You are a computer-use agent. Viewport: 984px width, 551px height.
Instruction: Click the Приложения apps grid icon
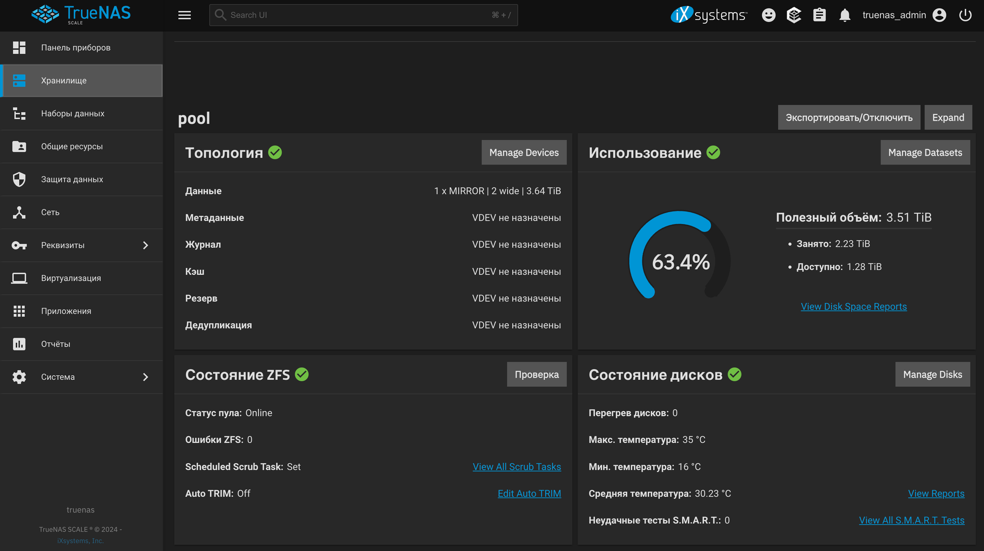[19, 311]
